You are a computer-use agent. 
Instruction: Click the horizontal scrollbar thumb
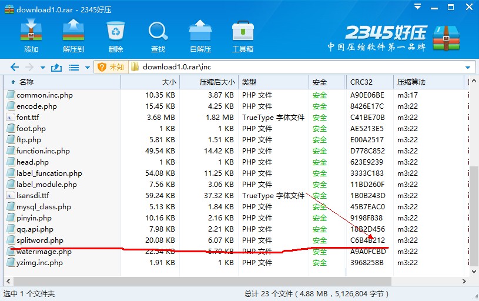pos(203,281)
